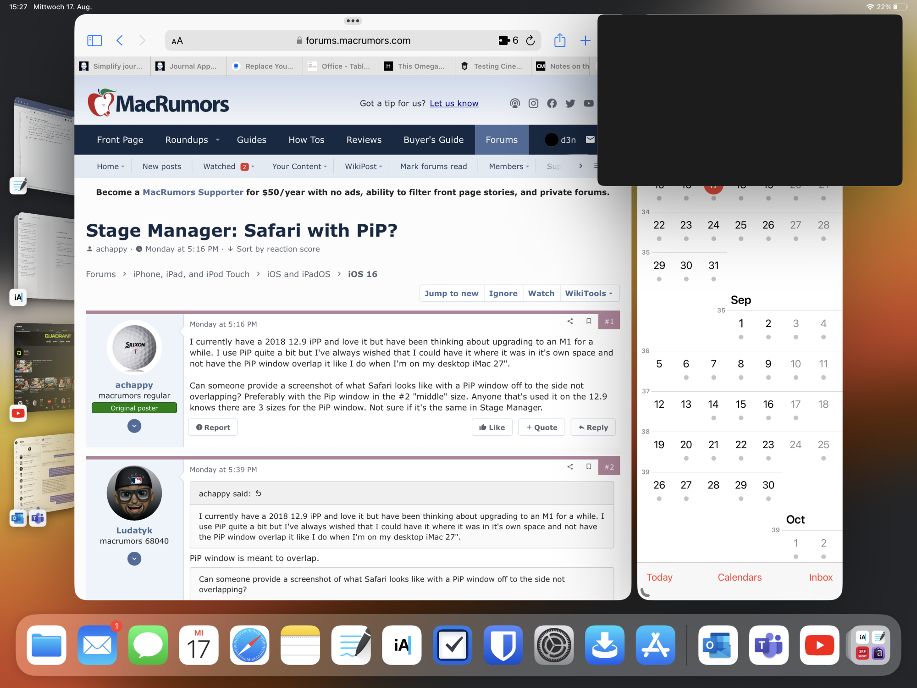The width and height of the screenshot is (917, 688).
Task: Open Outlook from the dock
Action: (718, 645)
